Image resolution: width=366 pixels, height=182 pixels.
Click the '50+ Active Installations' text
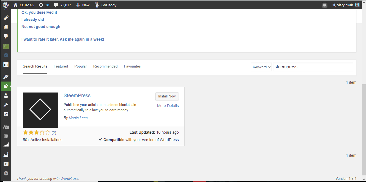pos(43,140)
